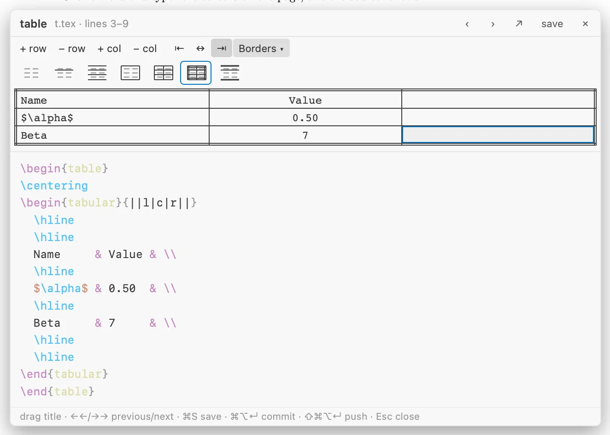Apply the header-rule-only border preset
Screen dimensions: 610x435
tap(64, 73)
